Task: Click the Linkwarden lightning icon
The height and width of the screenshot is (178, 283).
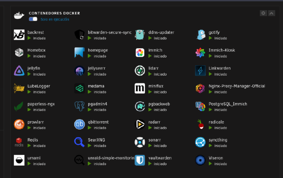Action: pos(200,70)
